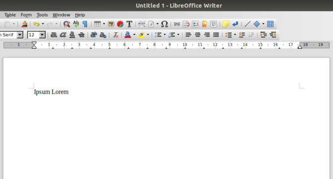This screenshot has height=179, width=333.
Task: Click the Insert Field document icon
Action: (x=151, y=24)
